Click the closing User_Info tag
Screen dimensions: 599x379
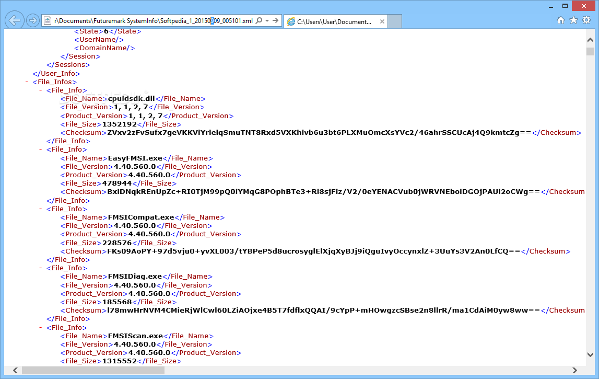[56, 73]
